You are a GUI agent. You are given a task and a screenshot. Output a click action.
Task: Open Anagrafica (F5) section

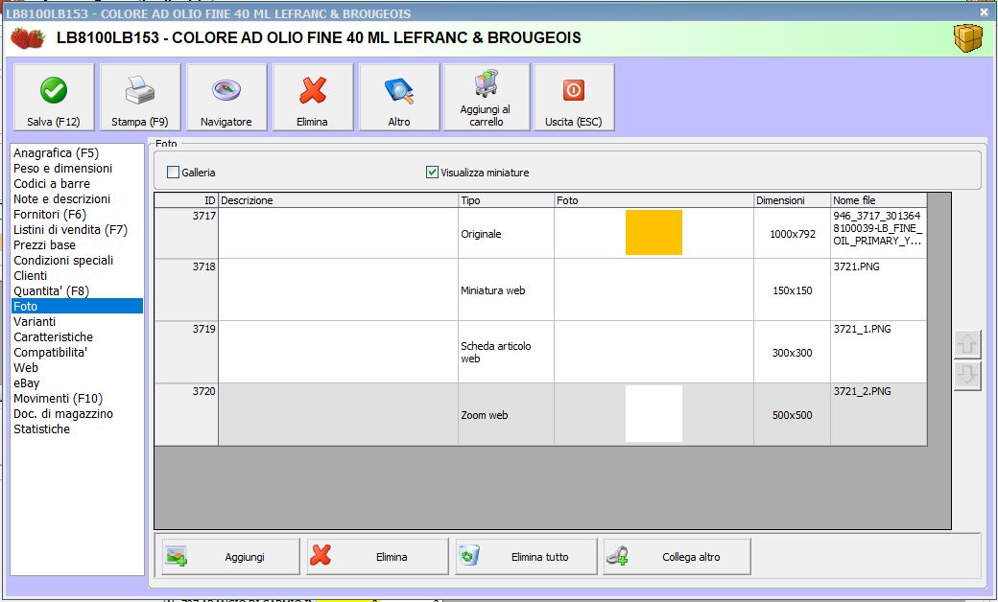click(56, 153)
